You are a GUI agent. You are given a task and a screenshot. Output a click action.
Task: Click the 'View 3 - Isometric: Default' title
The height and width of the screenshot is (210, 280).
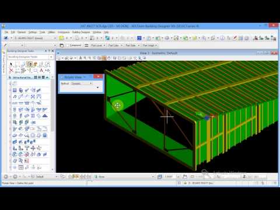pyautogui.click(x=159, y=53)
